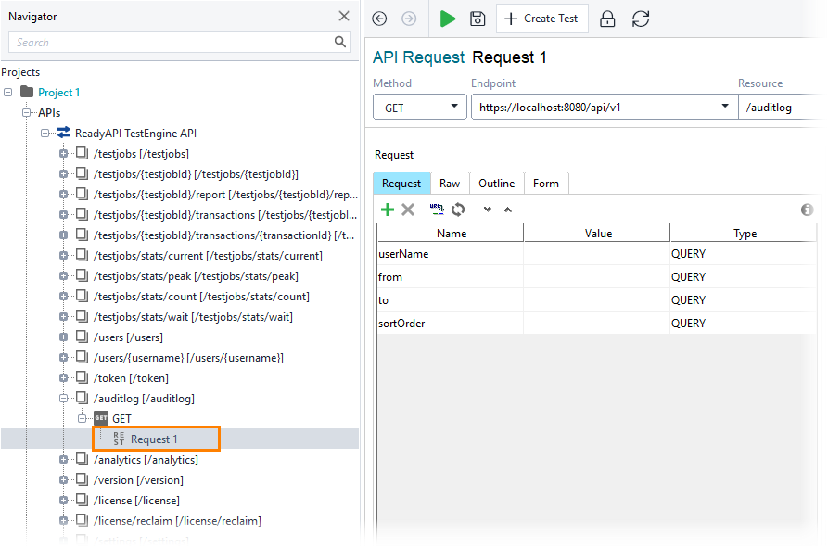Navigate back with the left arrow icon
The width and height of the screenshot is (828, 547).
pyautogui.click(x=379, y=19)
